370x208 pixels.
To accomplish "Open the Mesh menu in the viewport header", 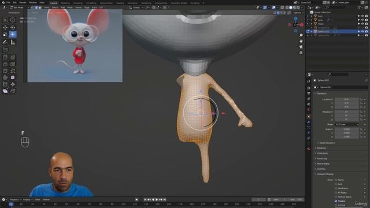I will (70, 8).
